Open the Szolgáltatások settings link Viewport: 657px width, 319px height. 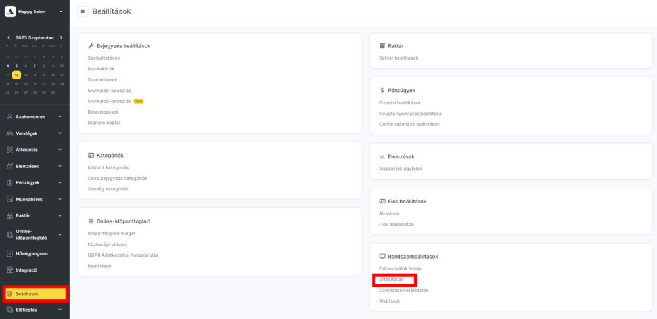[104, 58]
